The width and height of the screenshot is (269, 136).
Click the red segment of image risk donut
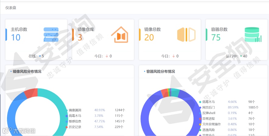(x=31, y=93)
